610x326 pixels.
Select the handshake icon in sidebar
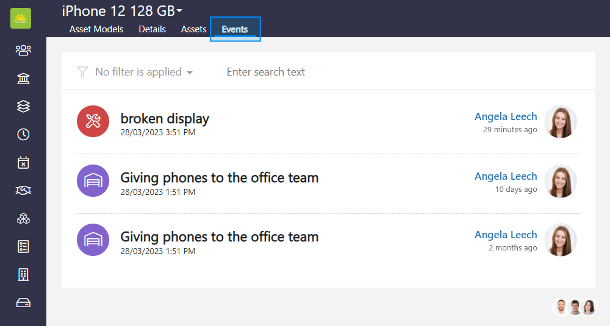coord(23,191)
